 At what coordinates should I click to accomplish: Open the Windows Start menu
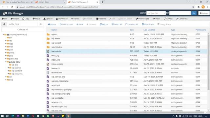coord(2,116)
